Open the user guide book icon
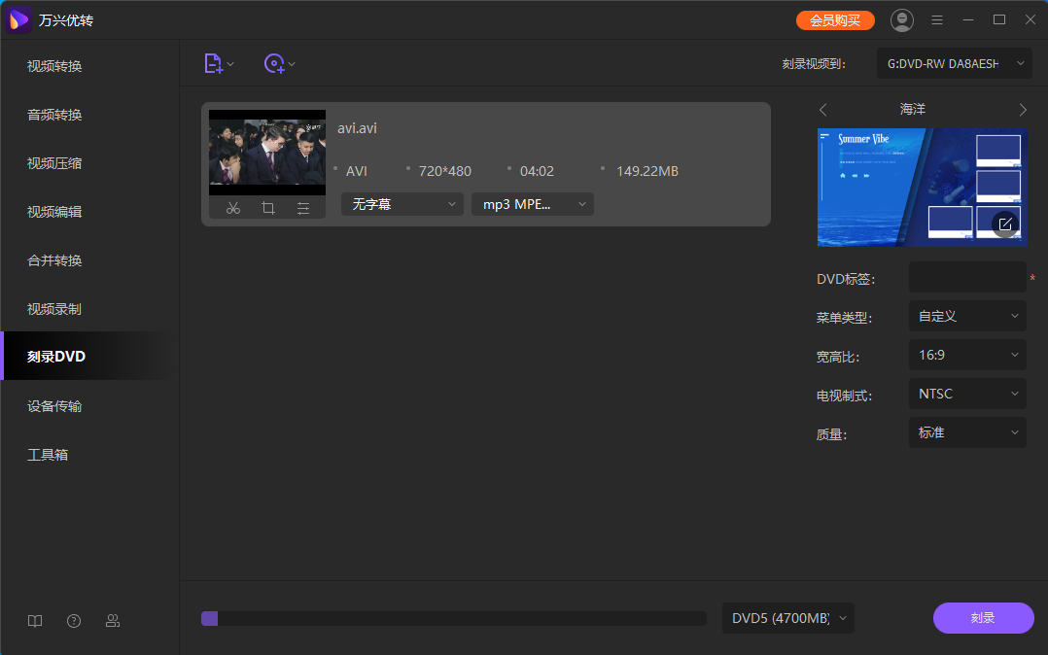This screenshot has height=655, width=1048. pos(35,621)
